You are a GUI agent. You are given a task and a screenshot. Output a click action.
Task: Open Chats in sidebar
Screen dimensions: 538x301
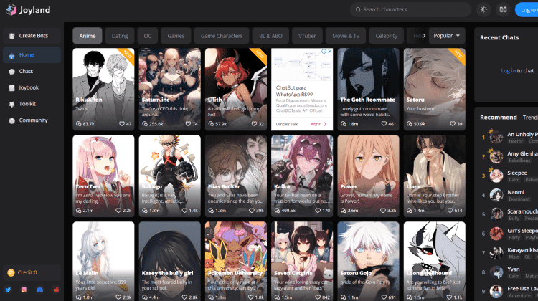(x=32, y=71)
